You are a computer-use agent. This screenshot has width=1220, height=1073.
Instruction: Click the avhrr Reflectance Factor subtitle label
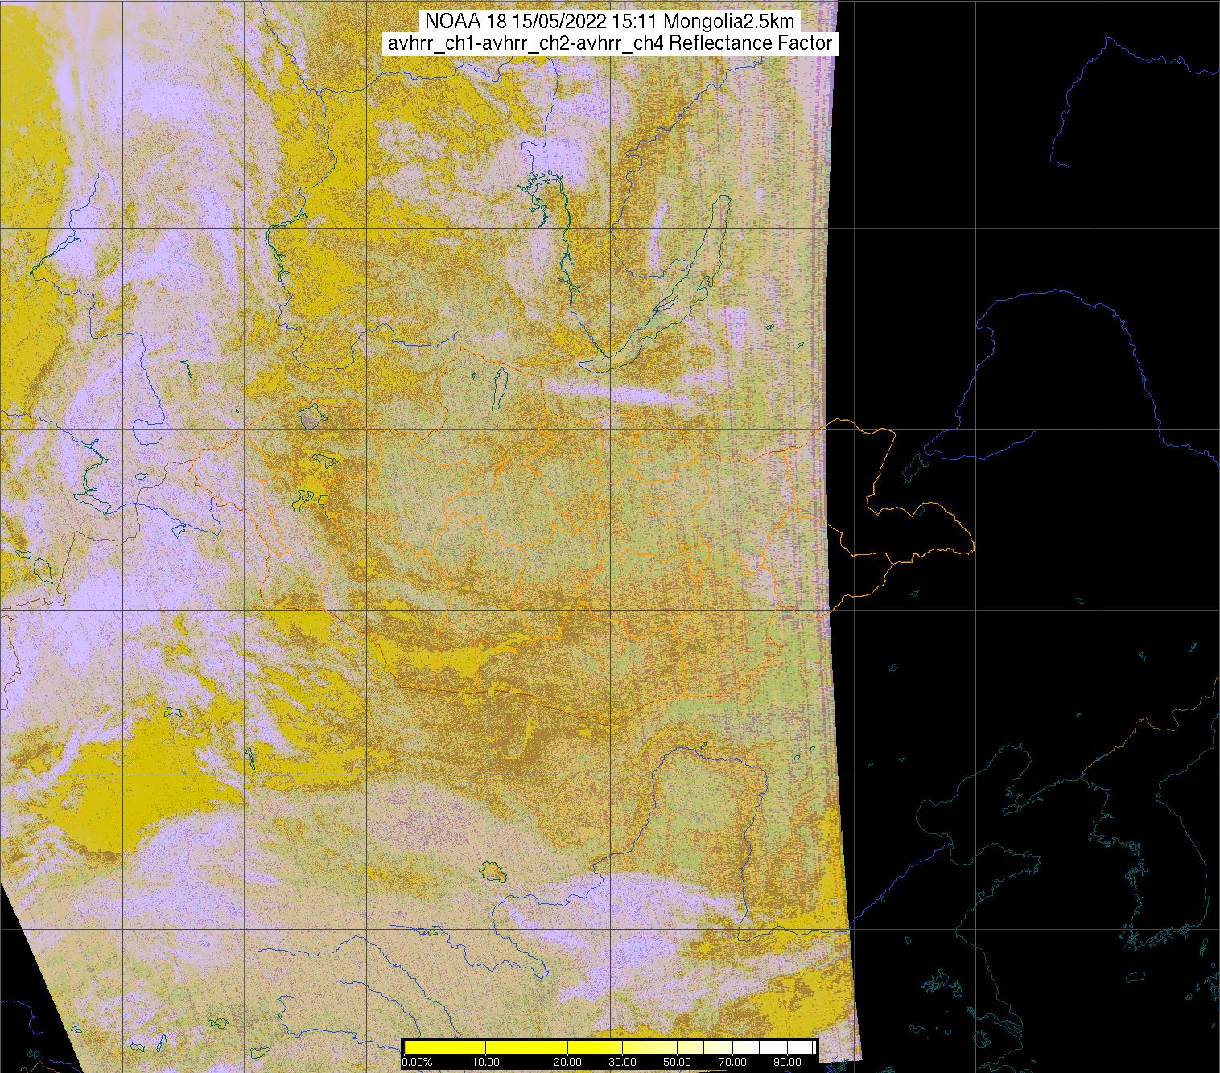click(609, 43)
